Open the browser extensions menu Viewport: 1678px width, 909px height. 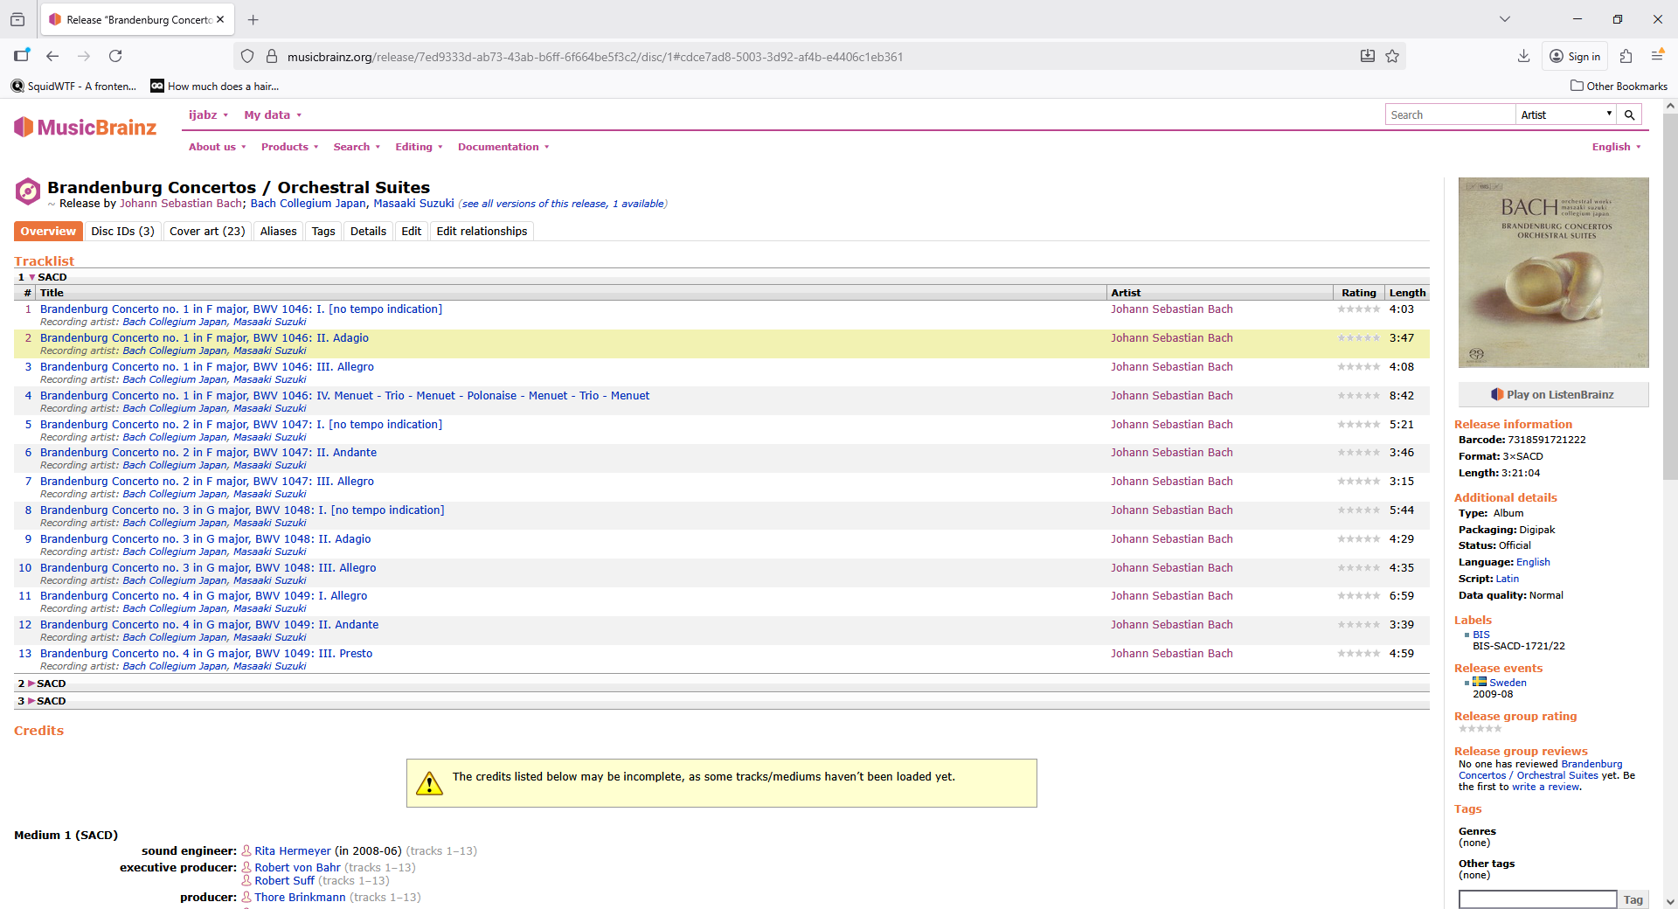pos(1626,56)
